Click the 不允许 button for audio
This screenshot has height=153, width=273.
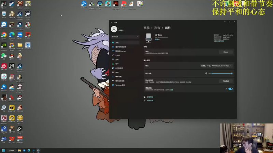(x=226, y=52)
